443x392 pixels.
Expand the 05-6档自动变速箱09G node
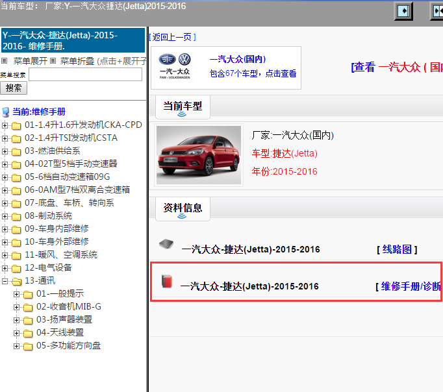5,177
